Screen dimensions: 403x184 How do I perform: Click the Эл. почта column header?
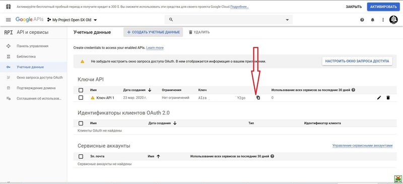click(97, 156)
